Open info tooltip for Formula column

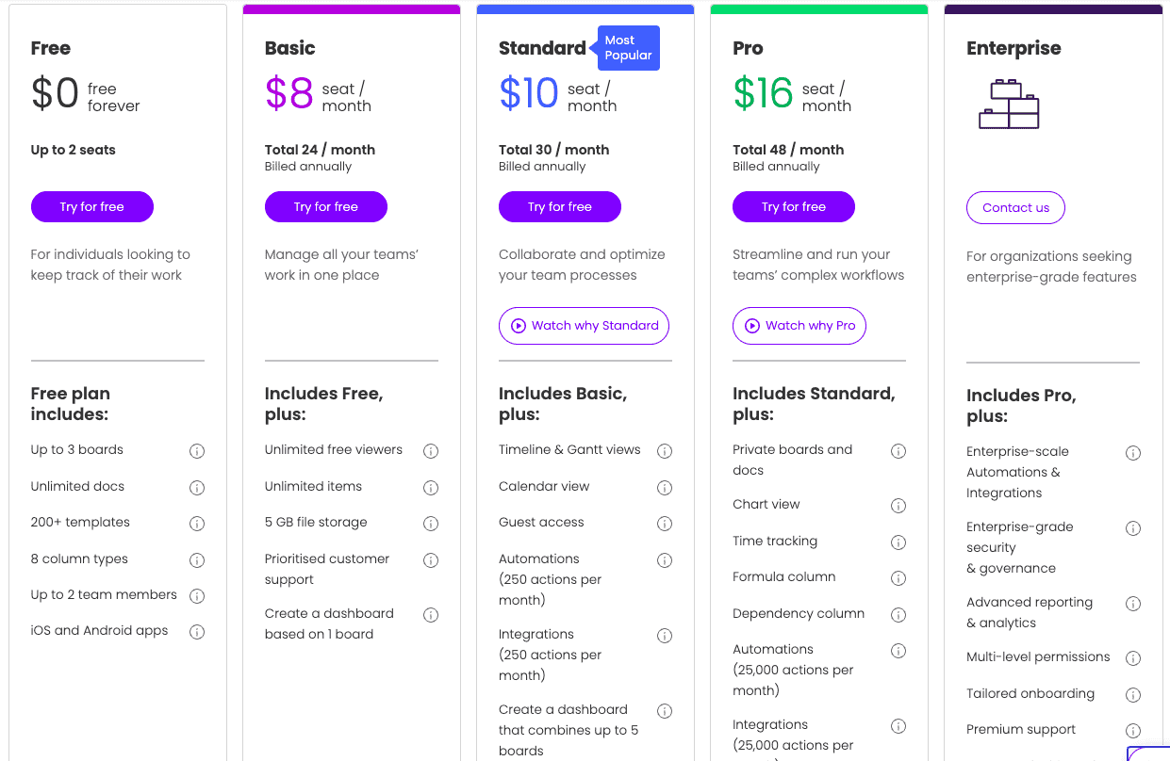coord(898,577)
